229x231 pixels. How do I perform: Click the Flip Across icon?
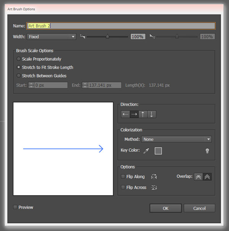[154, 187]
